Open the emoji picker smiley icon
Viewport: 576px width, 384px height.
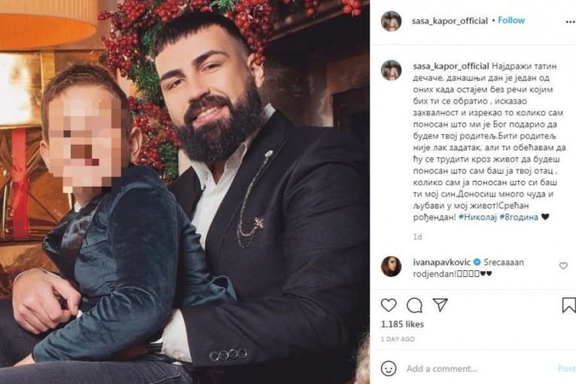tap(389, 369)
